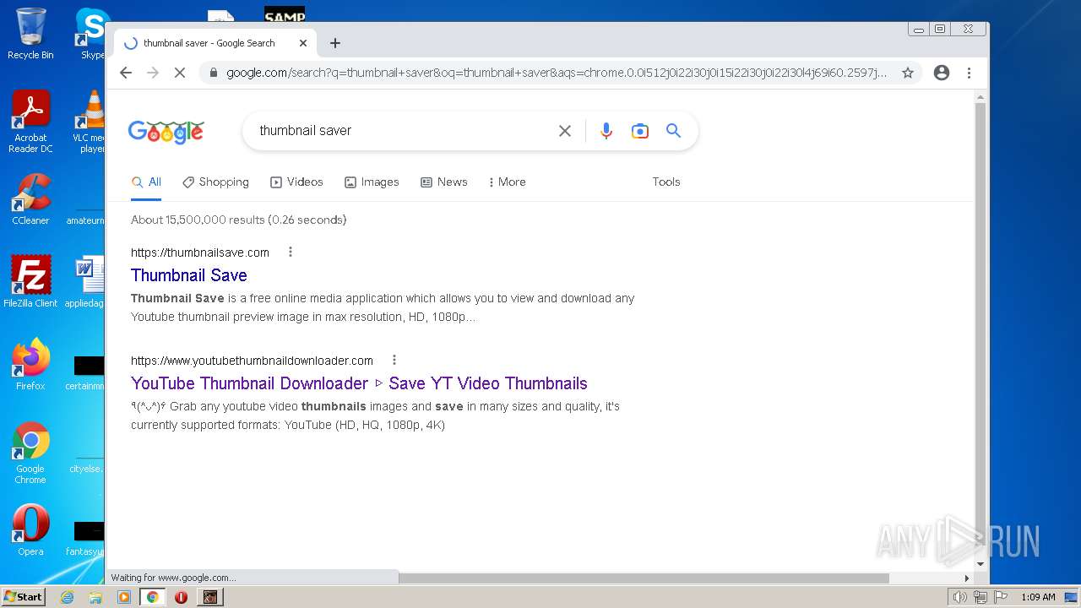Open the Thumbnail Save result link
Viewport: 1081px width, 608px height.
click(x=189, y=275)
